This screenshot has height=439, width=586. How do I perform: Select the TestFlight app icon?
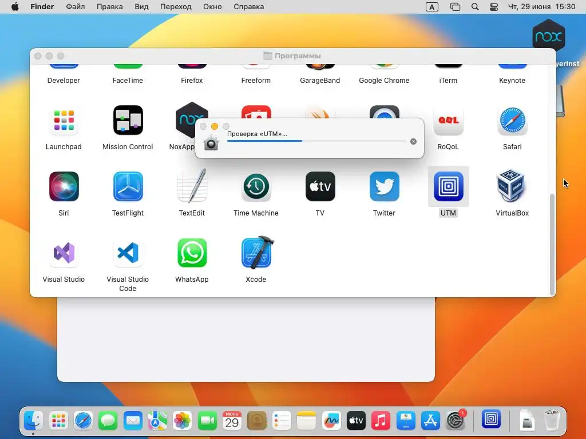pyautogui.click(x=128, y=186)
